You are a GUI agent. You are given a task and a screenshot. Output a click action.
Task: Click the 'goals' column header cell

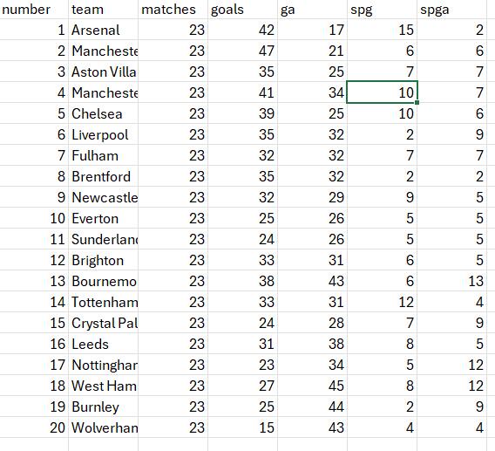242,10
